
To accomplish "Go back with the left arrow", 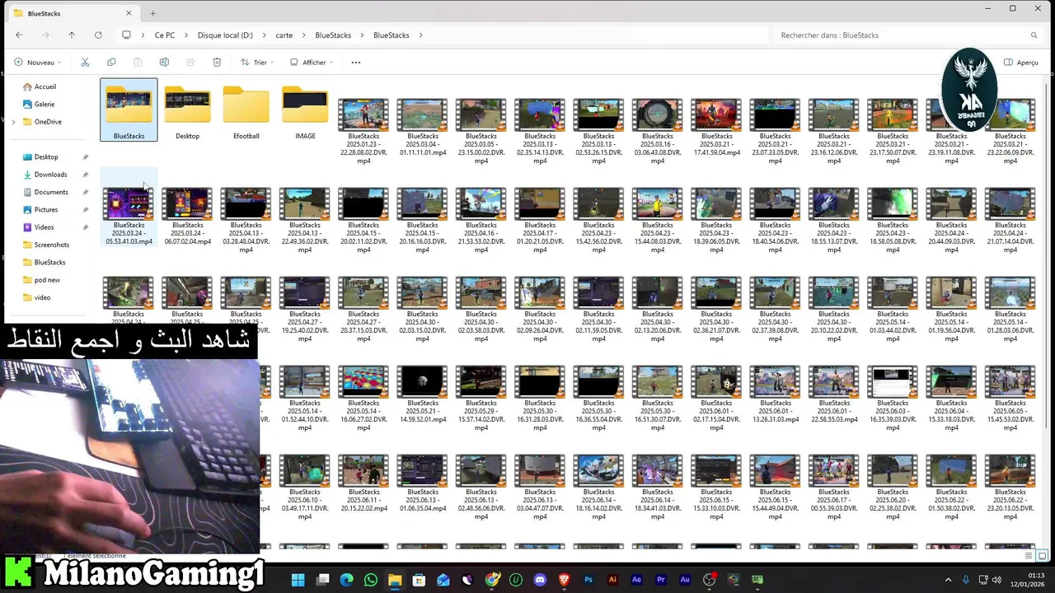I will click(x=19, y=35).
